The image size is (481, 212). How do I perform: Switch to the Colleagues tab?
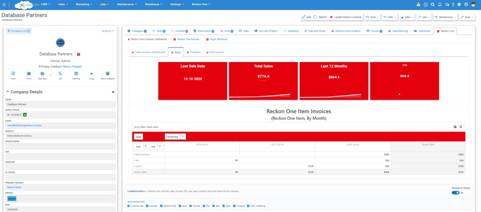pos(137,31)
